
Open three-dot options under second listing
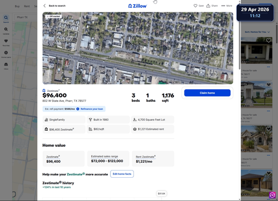click(x=269, y=111)
